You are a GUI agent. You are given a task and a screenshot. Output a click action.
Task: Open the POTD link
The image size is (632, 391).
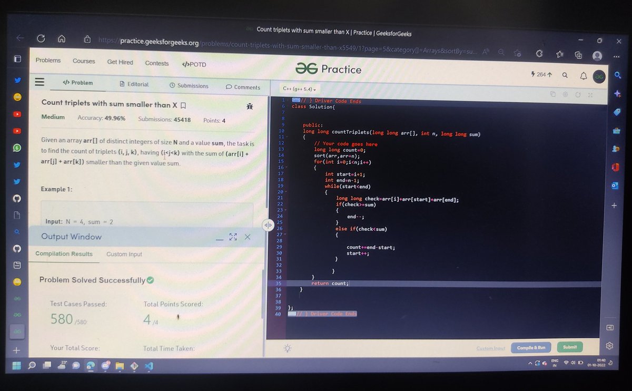click(194, 64)
